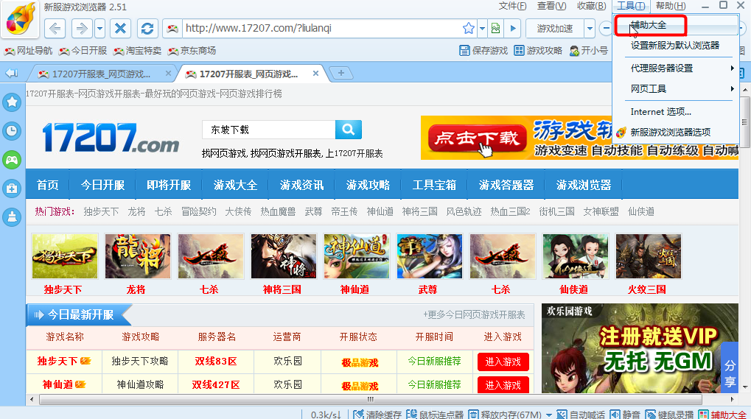Open the 神仙道 game thumbnail
This screenshot has width=751, height=419.
(357, 256)
